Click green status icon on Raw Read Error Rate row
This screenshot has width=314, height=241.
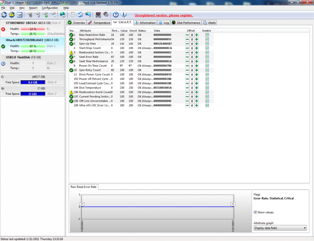click(71, 35)
